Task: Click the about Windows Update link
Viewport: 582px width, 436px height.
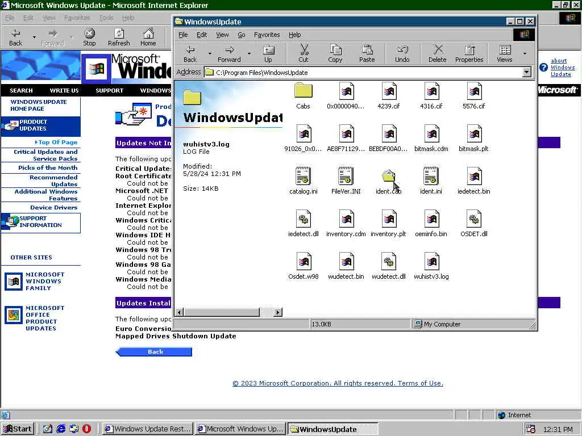Action: point(562,67)
